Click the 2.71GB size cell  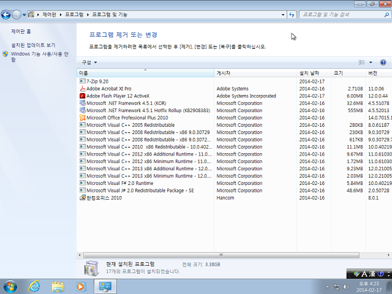[x=355, y=88]
